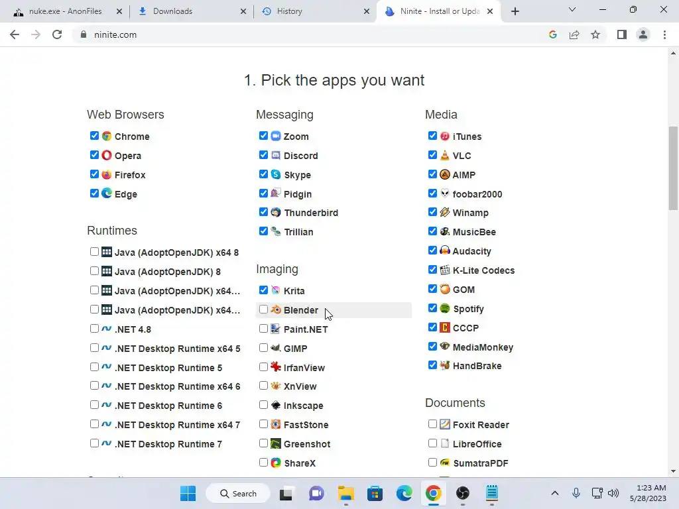Click the VLC cone icon
This screenshot has height=509, width=679.
point(445,155)
